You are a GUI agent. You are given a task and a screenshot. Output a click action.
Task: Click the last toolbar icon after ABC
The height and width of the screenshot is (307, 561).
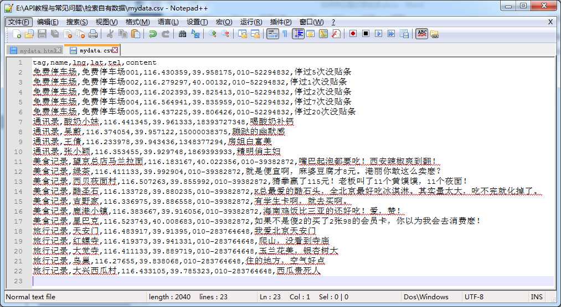(434, 34)
